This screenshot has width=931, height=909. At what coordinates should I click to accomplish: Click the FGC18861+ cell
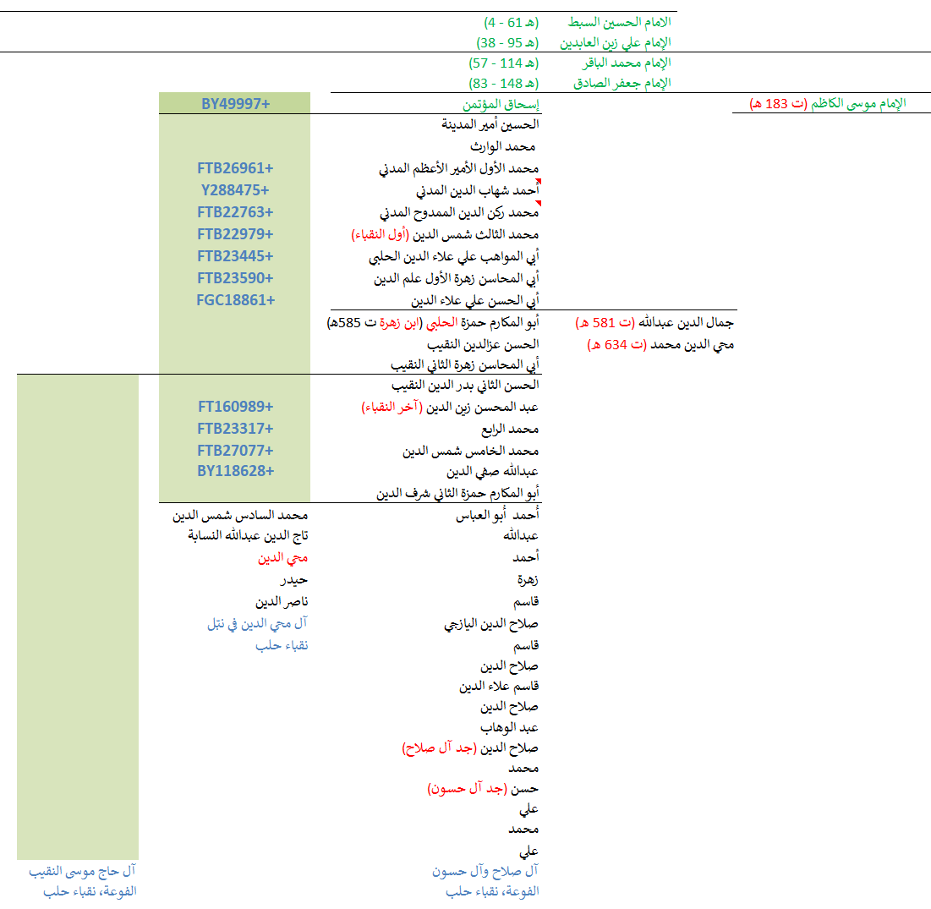(235, 300)
